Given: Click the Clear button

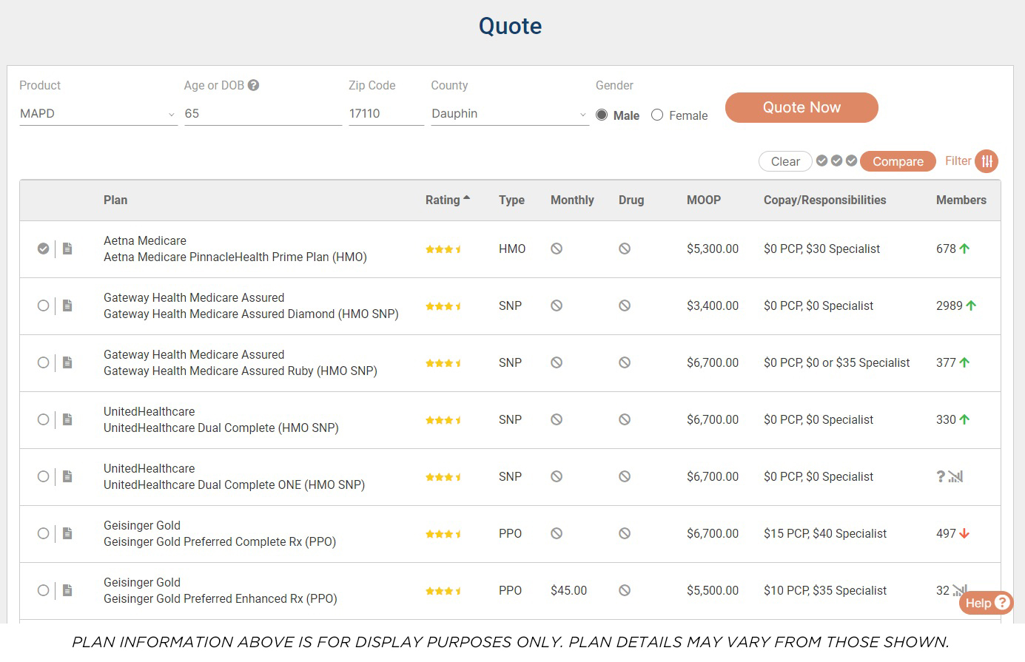Looking at the screenshot, I should (785, 161).
